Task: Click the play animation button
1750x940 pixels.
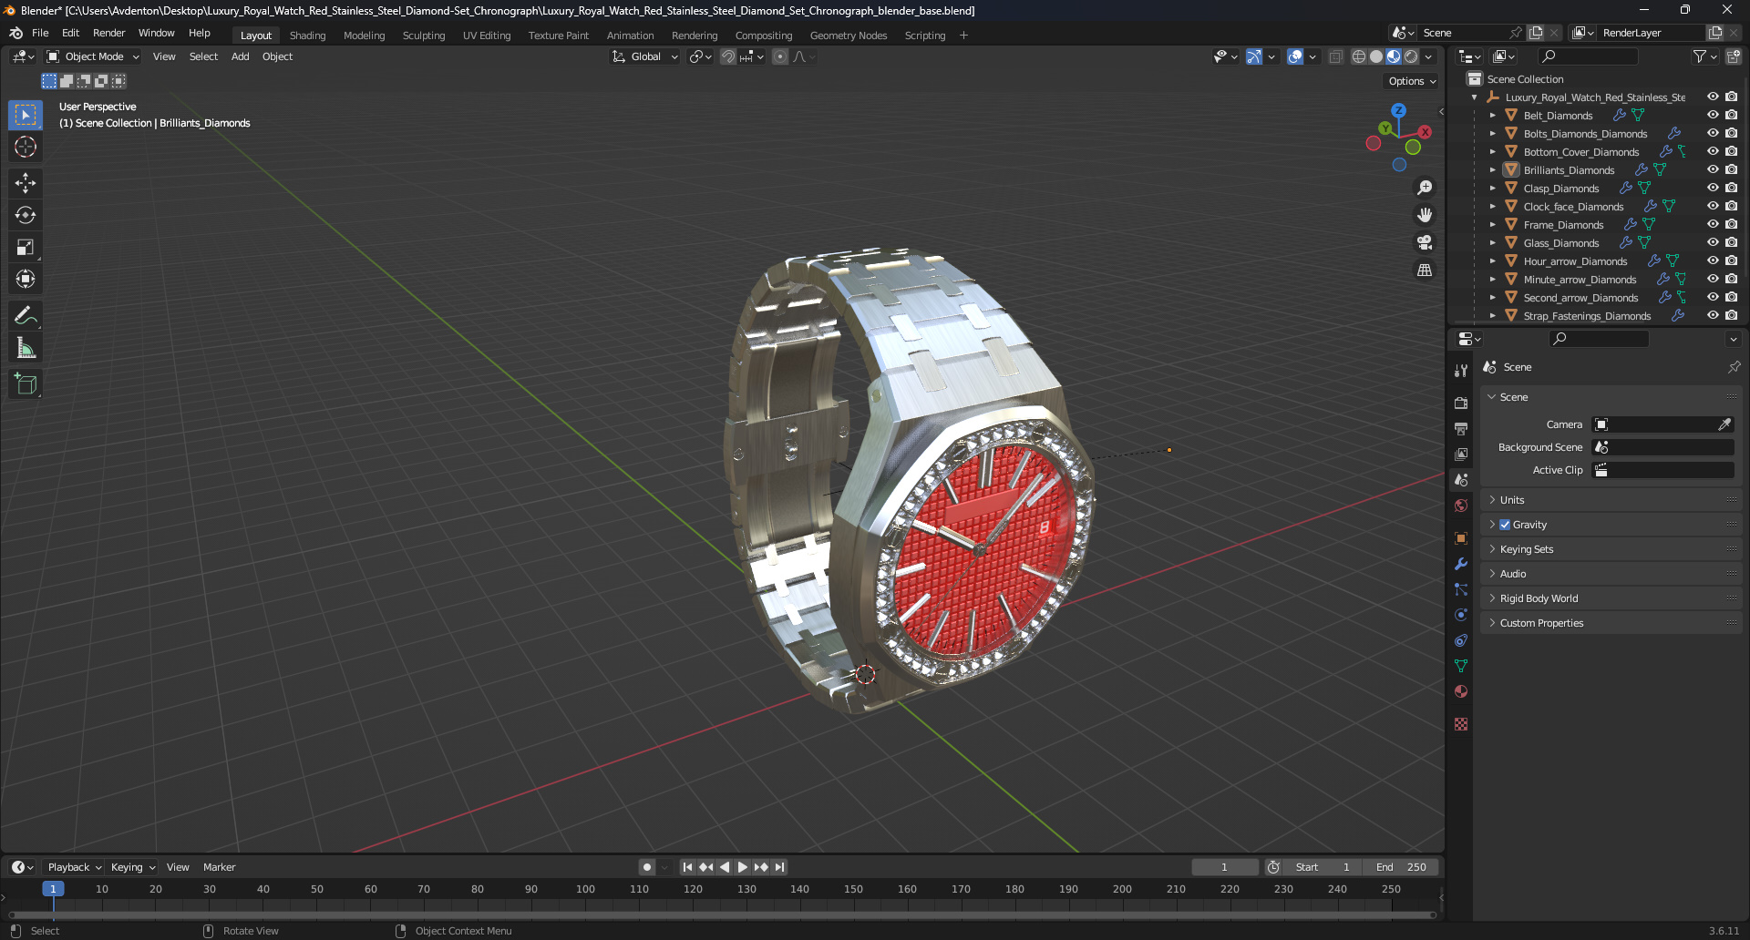Action: click(742, 867)
